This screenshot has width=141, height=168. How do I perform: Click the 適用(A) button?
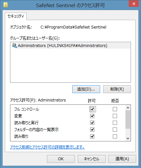click(x=122, y=159)
